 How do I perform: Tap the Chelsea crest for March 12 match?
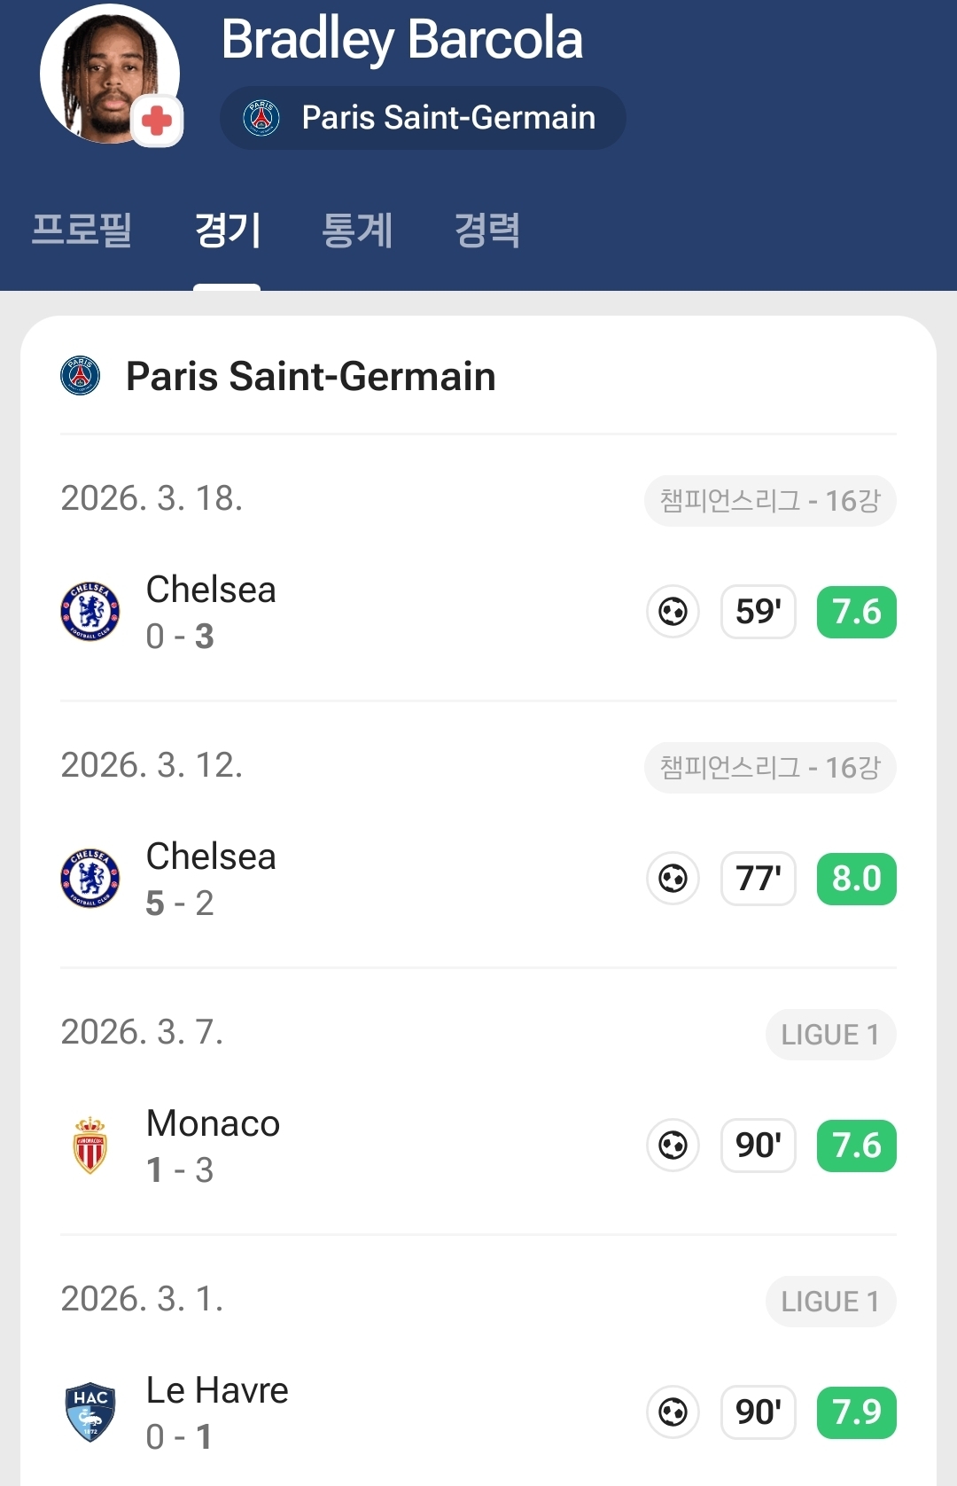coord(90,879)
